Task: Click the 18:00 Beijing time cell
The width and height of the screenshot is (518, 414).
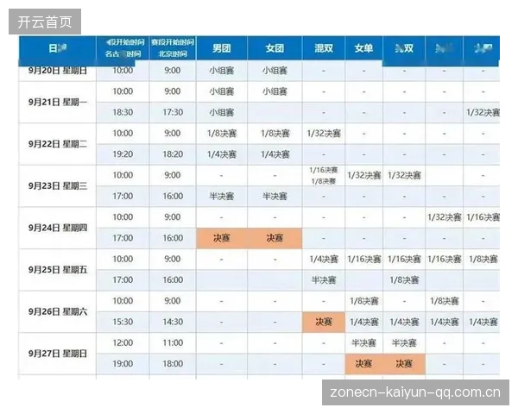Action: point(173,364)
